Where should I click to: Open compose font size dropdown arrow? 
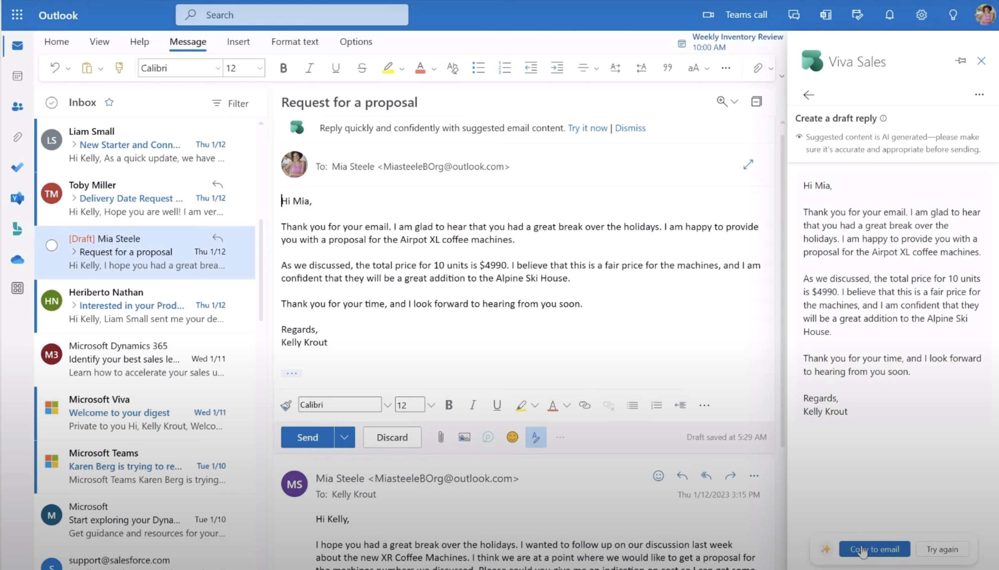pyautogui.click(x=431, y=405)
